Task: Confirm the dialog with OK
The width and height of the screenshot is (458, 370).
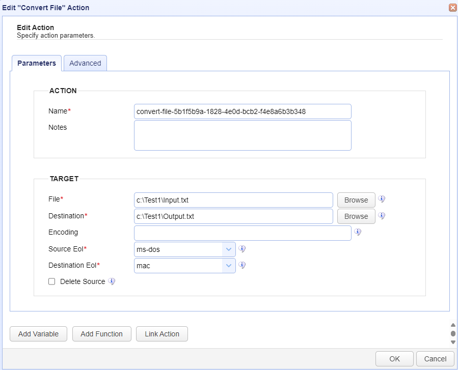Action: click(x=394, y=359)
